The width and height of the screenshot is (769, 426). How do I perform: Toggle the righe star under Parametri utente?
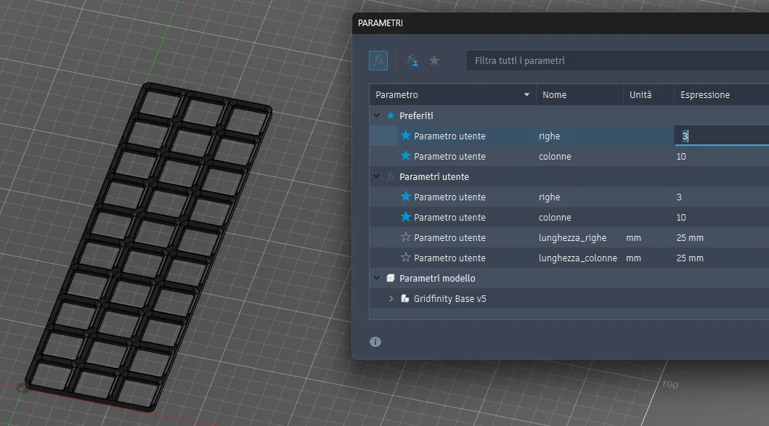pyautogui.click(x=406, y=197)
